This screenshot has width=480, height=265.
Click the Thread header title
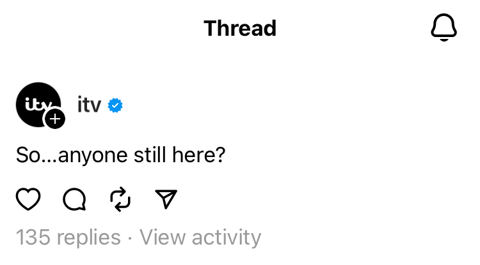pos(240,28)
